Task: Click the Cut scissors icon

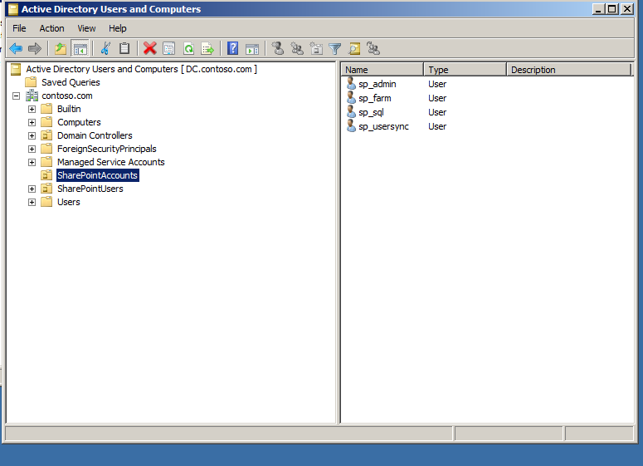Action: point(105,48)
